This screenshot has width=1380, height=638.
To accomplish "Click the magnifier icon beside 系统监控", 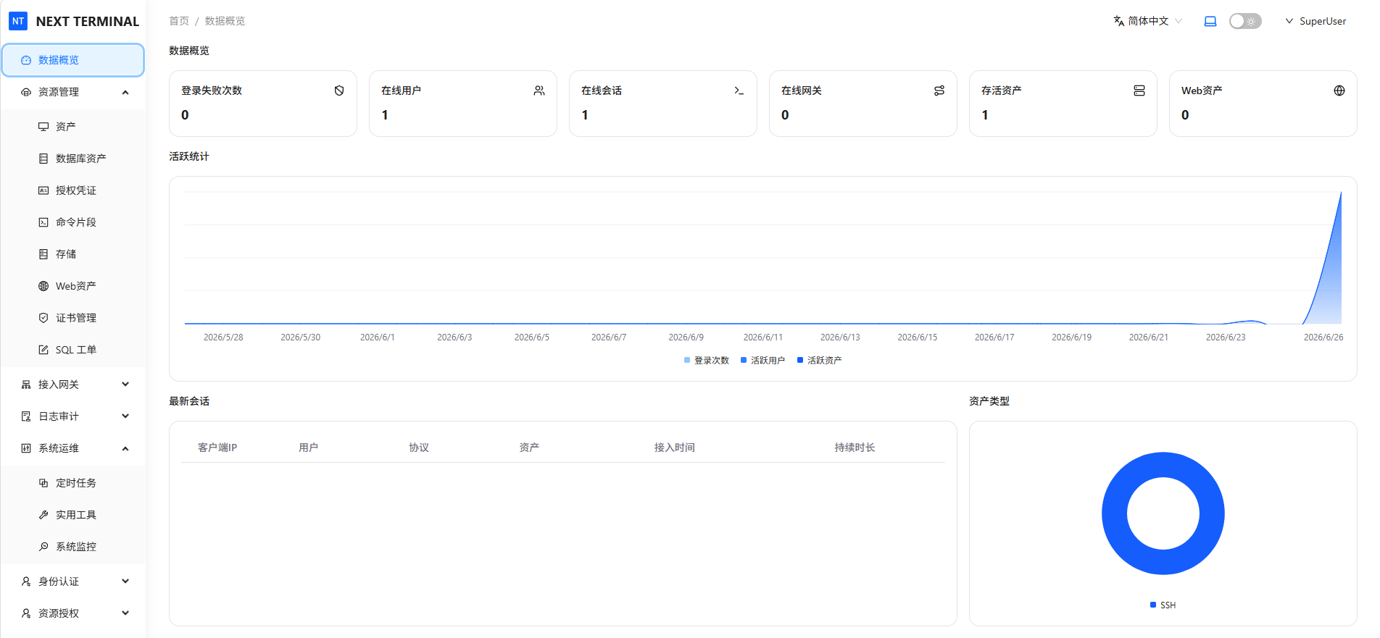I will 43,547.
